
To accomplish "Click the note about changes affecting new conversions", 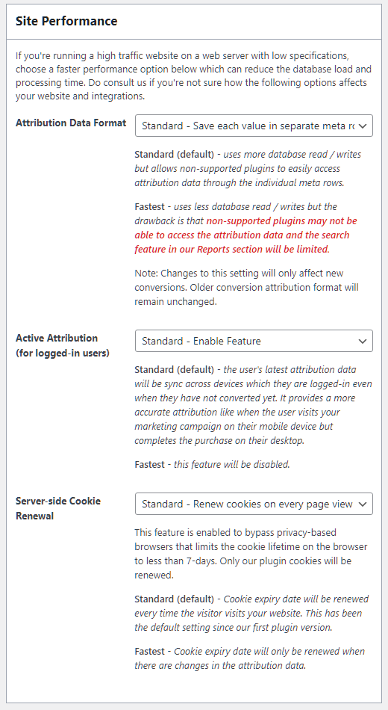I will pos(246,288).
